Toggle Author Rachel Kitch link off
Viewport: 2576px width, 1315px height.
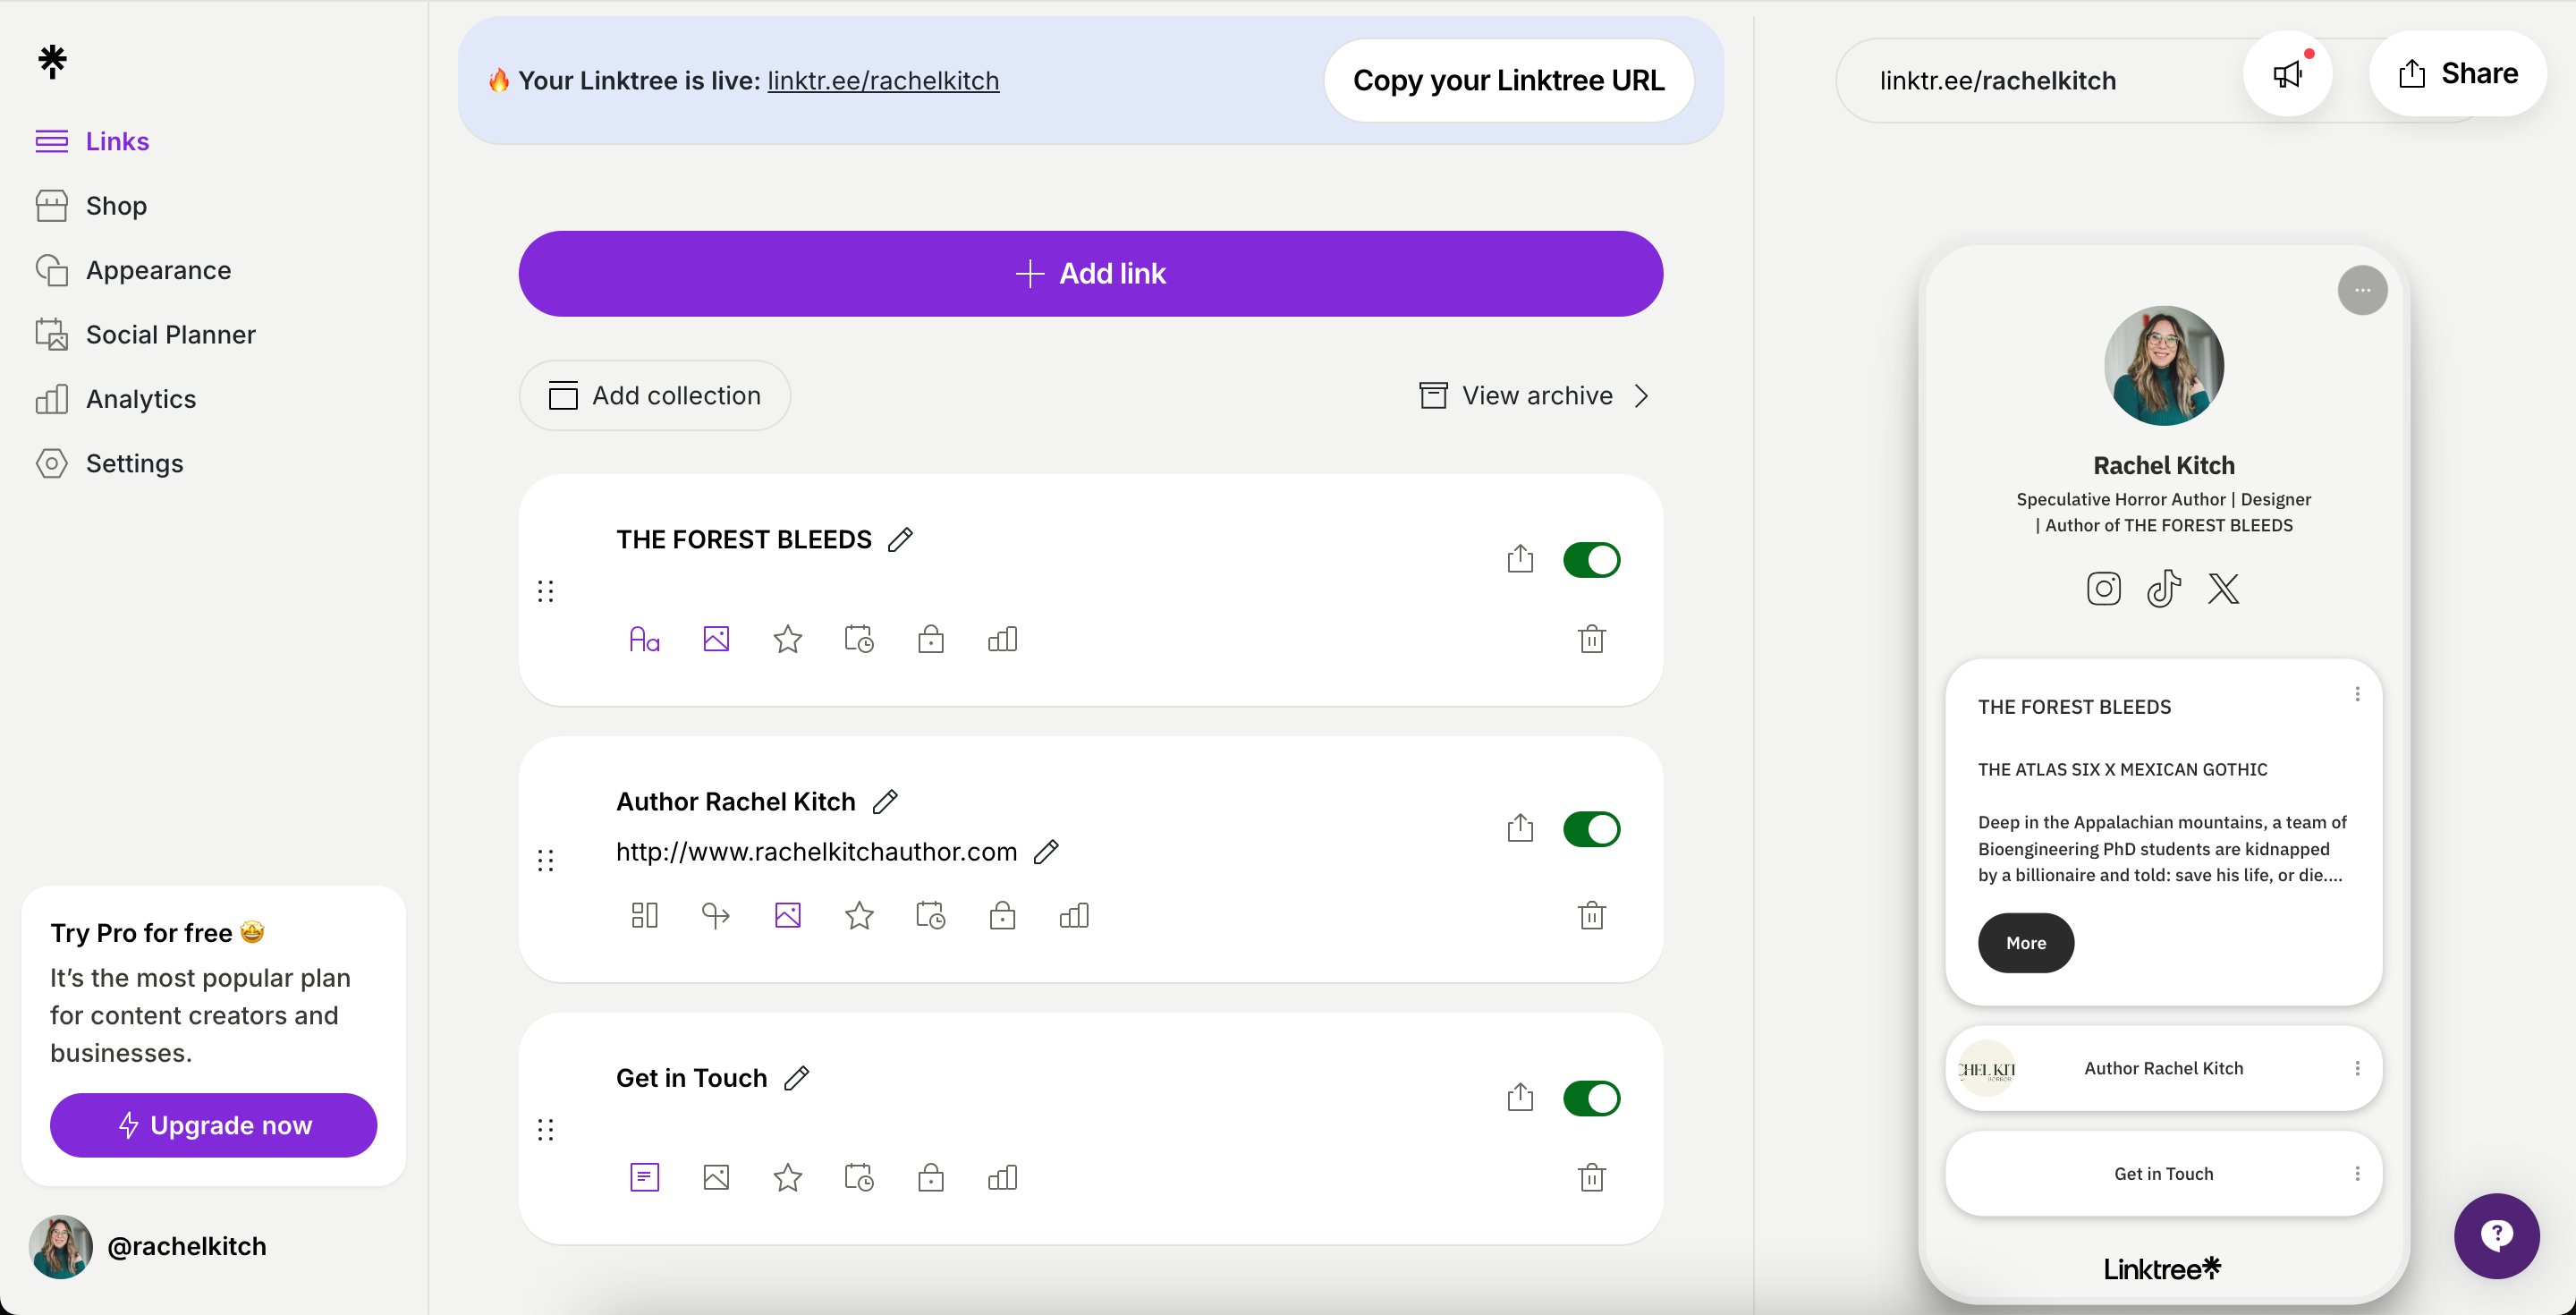[1591, 829]
